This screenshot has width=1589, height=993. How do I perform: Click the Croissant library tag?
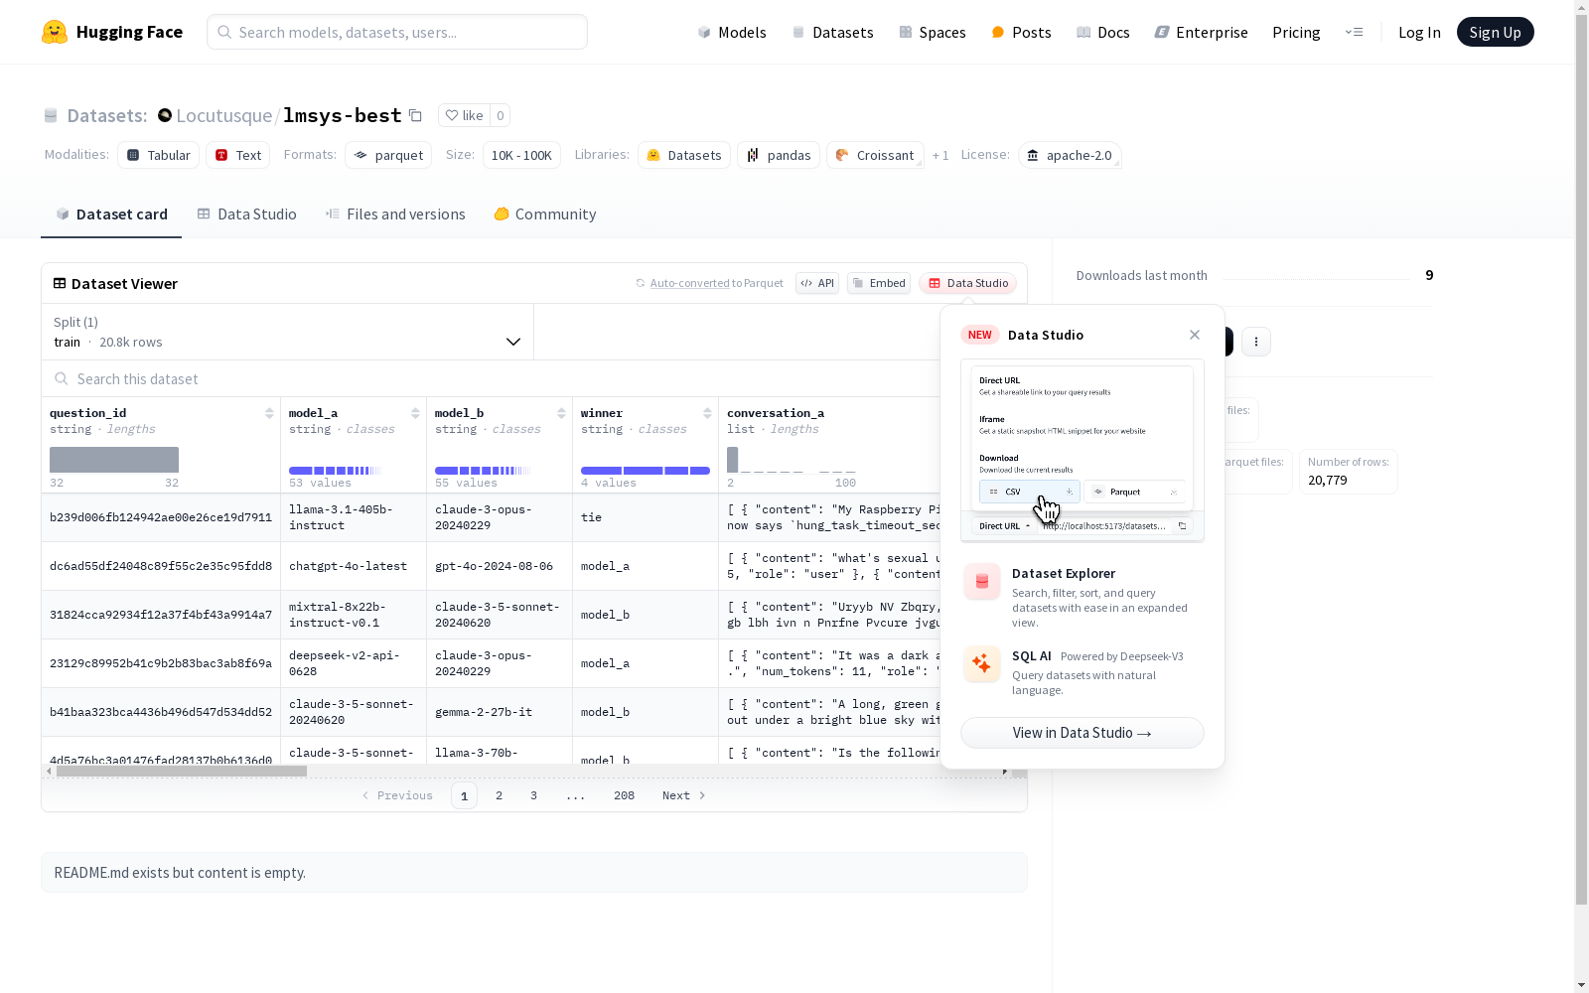[875, 155]
